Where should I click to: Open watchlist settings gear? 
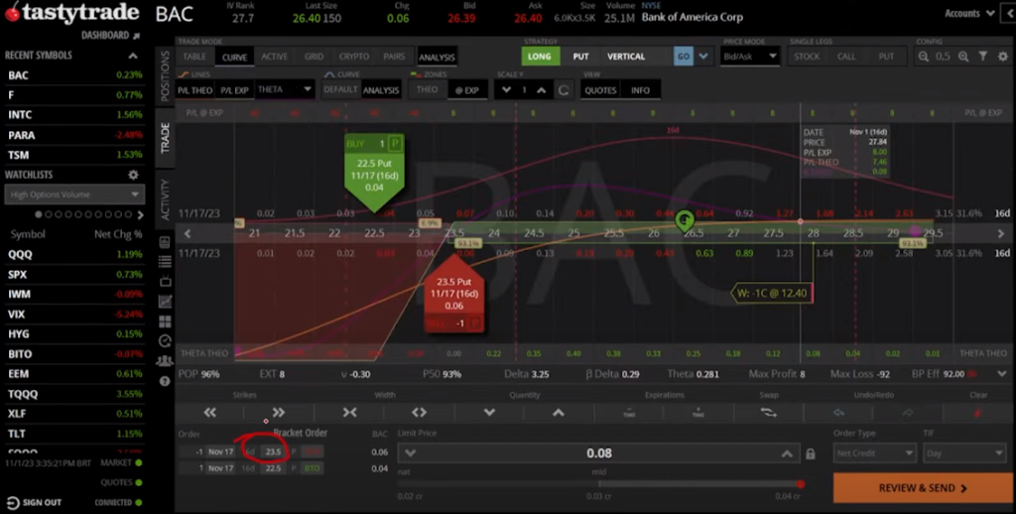pos(133,175)
